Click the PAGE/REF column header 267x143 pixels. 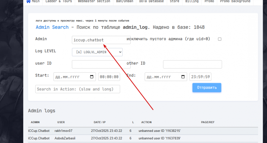pyautogui.click(x=208, y=122)
